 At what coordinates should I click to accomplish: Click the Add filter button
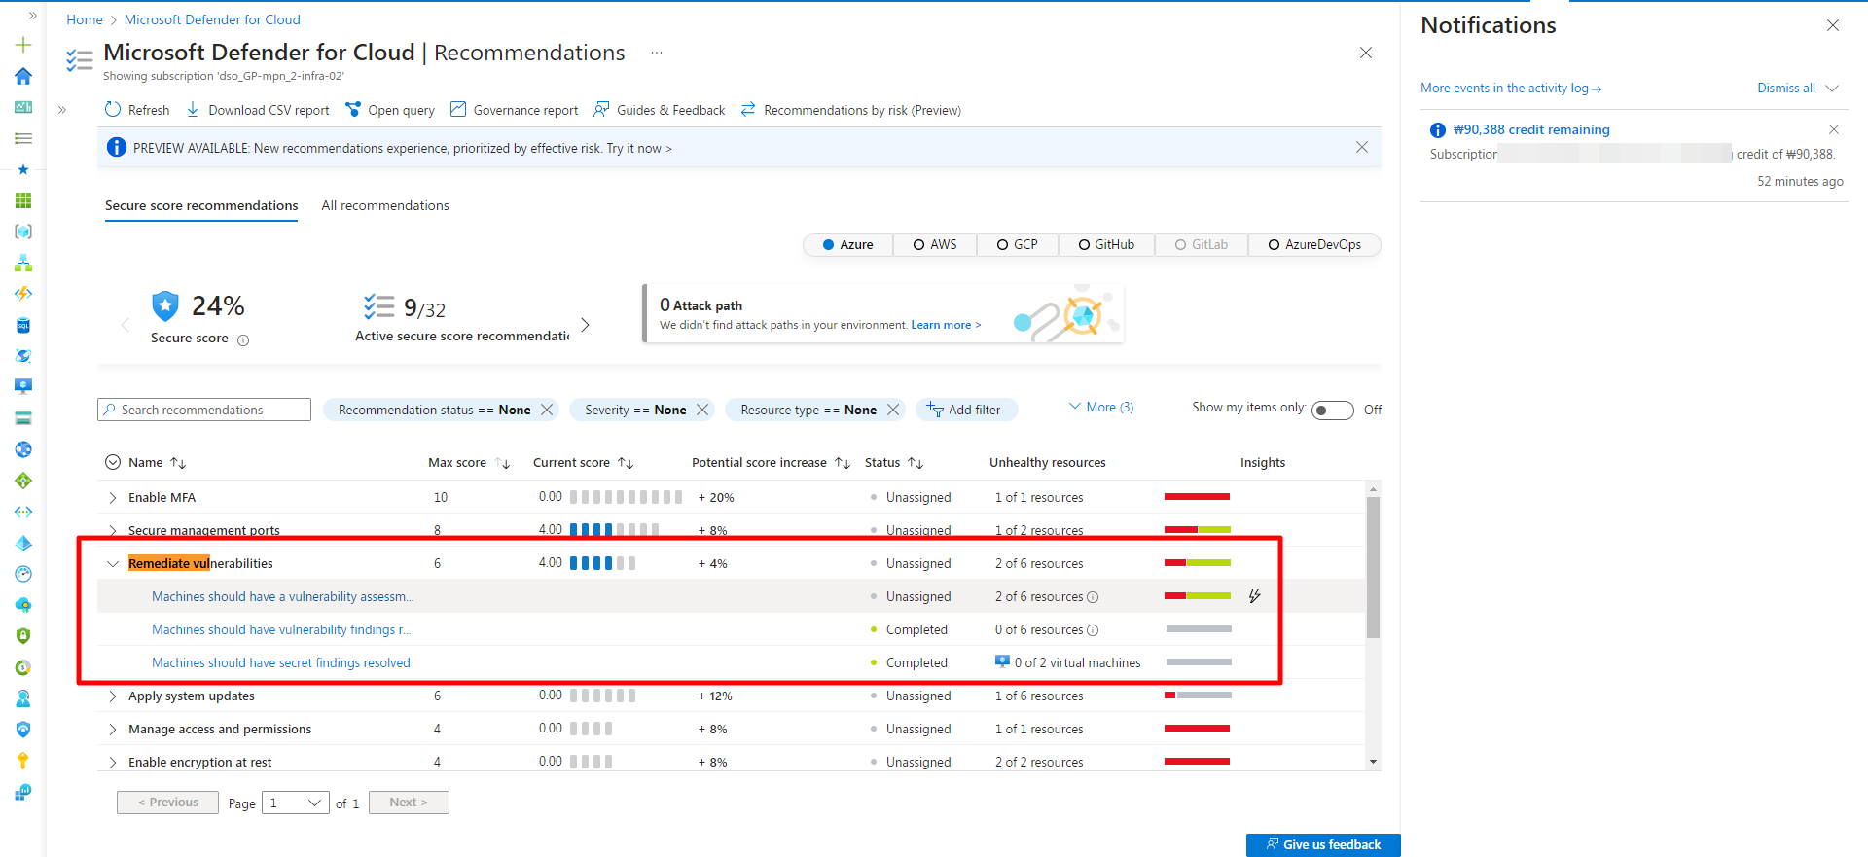pyautogui.click(x=966, y=410)
